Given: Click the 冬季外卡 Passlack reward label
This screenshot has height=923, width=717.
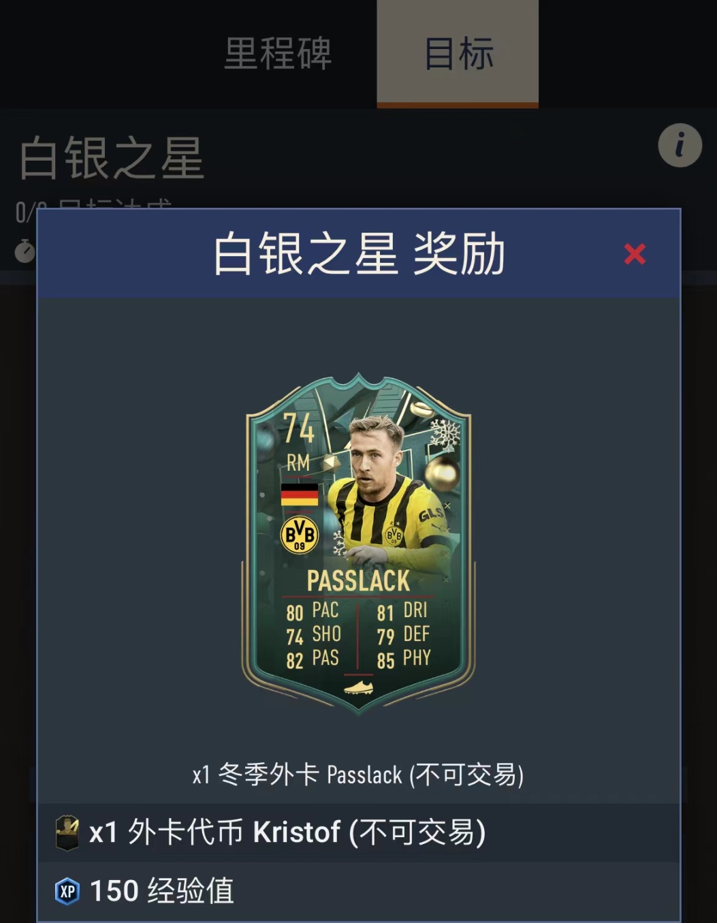Looking at the screenshot, I should click(358, 775).
